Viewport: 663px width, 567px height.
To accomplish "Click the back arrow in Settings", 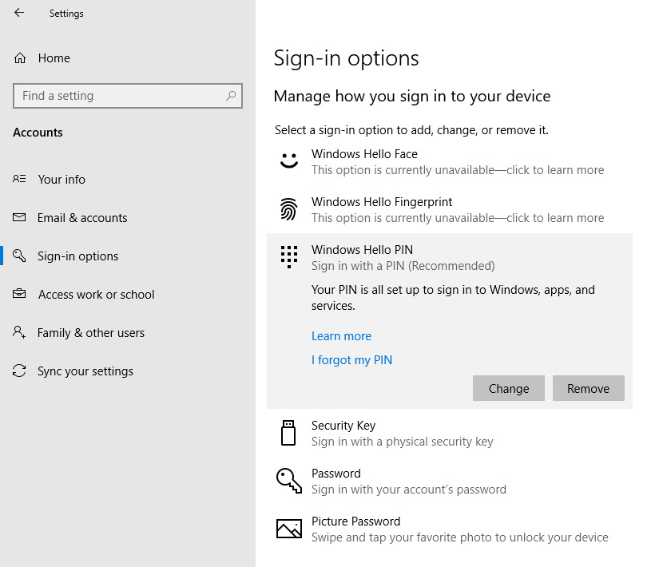I will point(19,13).
